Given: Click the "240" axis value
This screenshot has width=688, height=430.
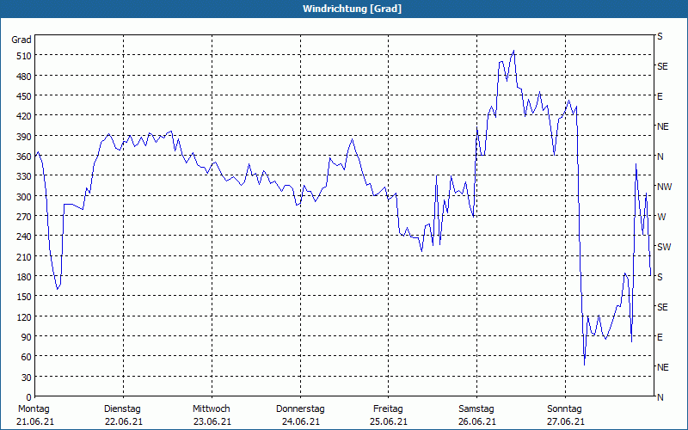Looking at the screenshot, I should 24,237.
